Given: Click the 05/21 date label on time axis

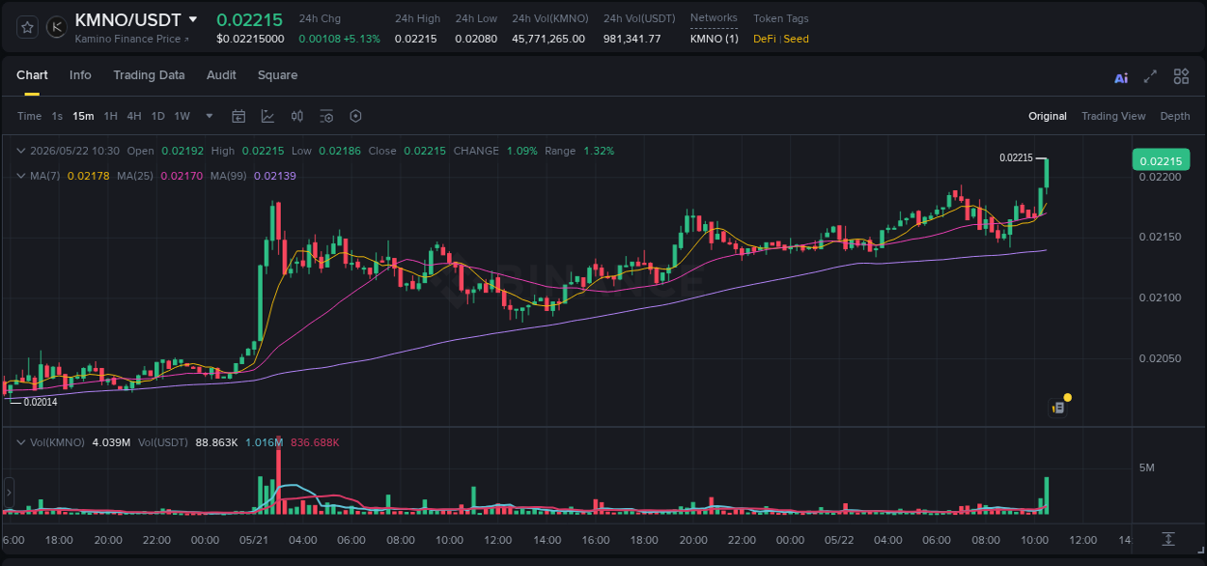Looking at the screenshot, I should click(254, 540).
